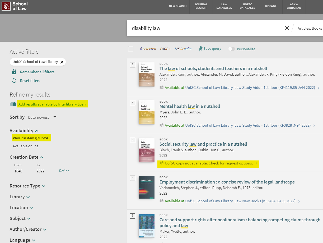Click Mental Health Law book cover thumbnail
Screen dimensions: 323x243
pyautogui.click(x=147, y=112)
